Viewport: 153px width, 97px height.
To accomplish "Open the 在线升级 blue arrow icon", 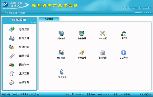I will pos(123,53).
